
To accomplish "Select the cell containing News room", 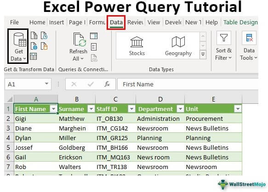I will [160, 157].
